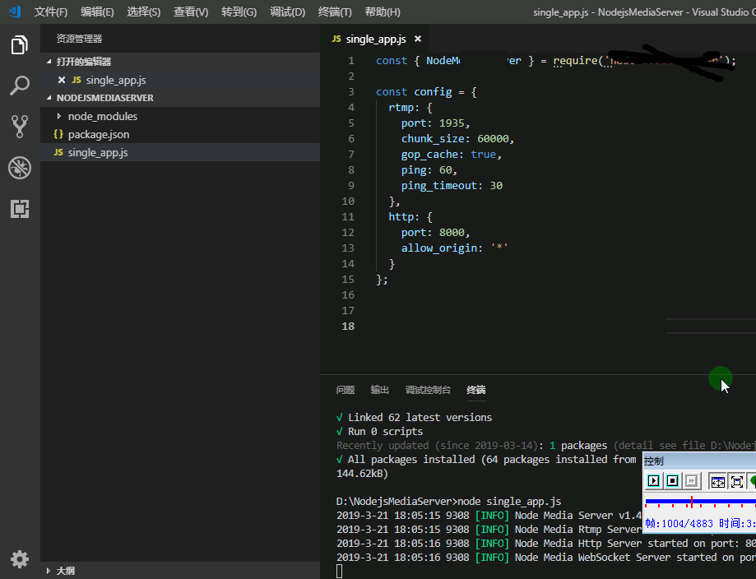The width and height of the screenshot is (756, 579).
Task: Switch to the 调试控制台 panel tab
Action: click(x=428, y=390)
